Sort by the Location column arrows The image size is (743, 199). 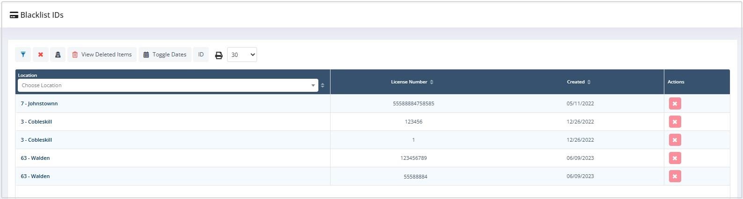[x=323, y=85]
